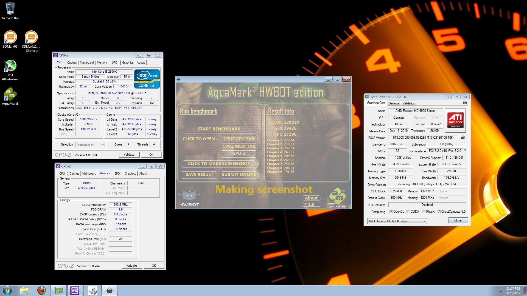Image resolution: width=527 pixels, height=296 pixels.
Task: Click the ATI Radeon logo in GPU-Z
Action: (455, 120)
